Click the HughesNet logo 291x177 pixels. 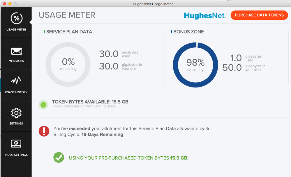pyautogui.click(x=204, y=15)
